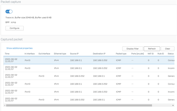This screenshot has height=111, width=177.
Task: Click the Status column header
Action: pos(171,54)
